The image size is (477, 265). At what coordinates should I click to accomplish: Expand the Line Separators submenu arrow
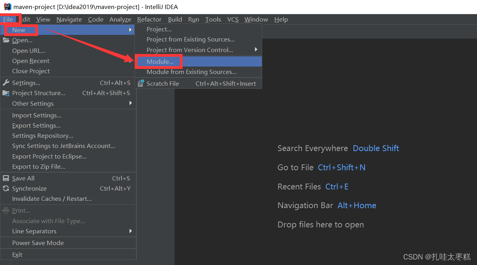tap(131, 231)
